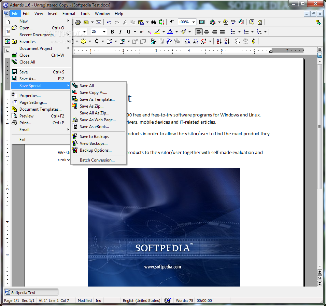Click the Find binoculars icon

click(x=153, y=22)
